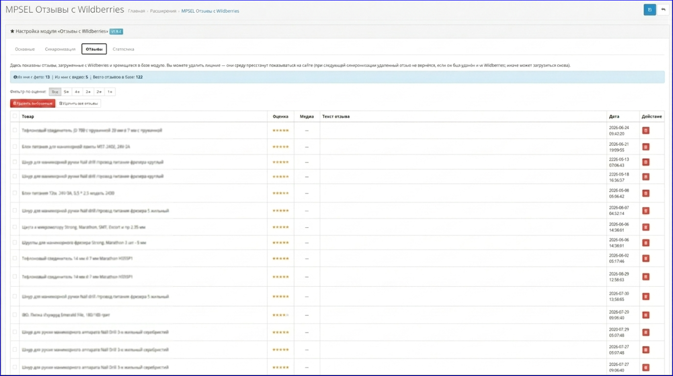
Task: Delete the review dated 2026-05-08 05:06:42
Action: (646, 194)
